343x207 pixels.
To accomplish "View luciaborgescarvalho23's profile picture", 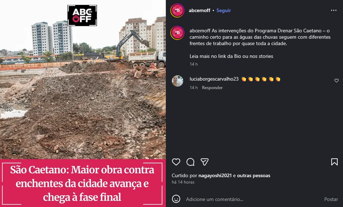I will [178, 81].
